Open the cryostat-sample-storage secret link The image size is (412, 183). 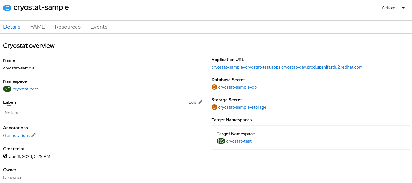tap(242, 107)
